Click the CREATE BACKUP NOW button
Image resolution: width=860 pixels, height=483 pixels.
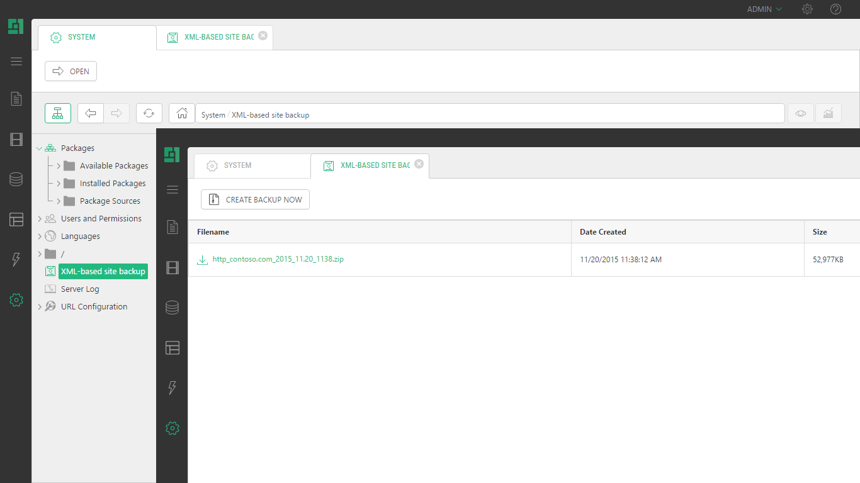pos(255,199)
